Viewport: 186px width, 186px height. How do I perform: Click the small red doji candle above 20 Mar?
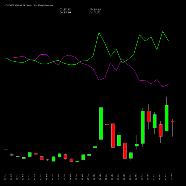[x=173, y=122]
